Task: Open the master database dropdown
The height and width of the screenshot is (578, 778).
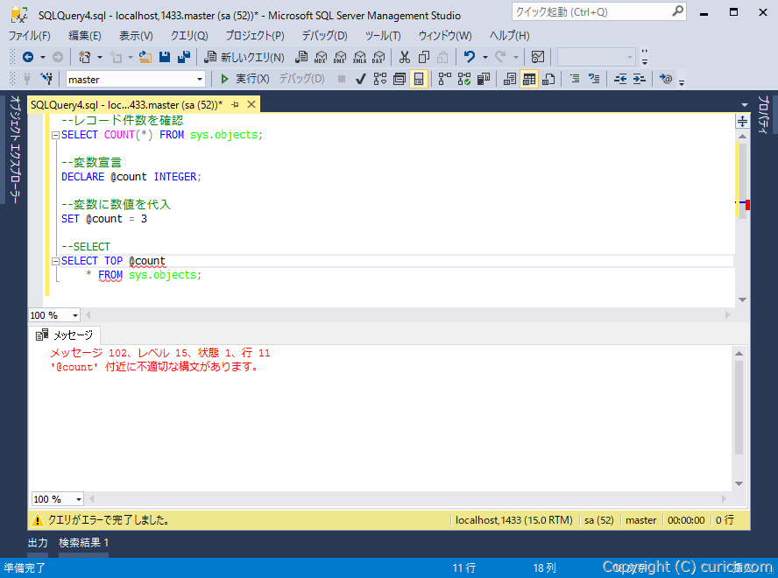Action: tap(199, 79)
